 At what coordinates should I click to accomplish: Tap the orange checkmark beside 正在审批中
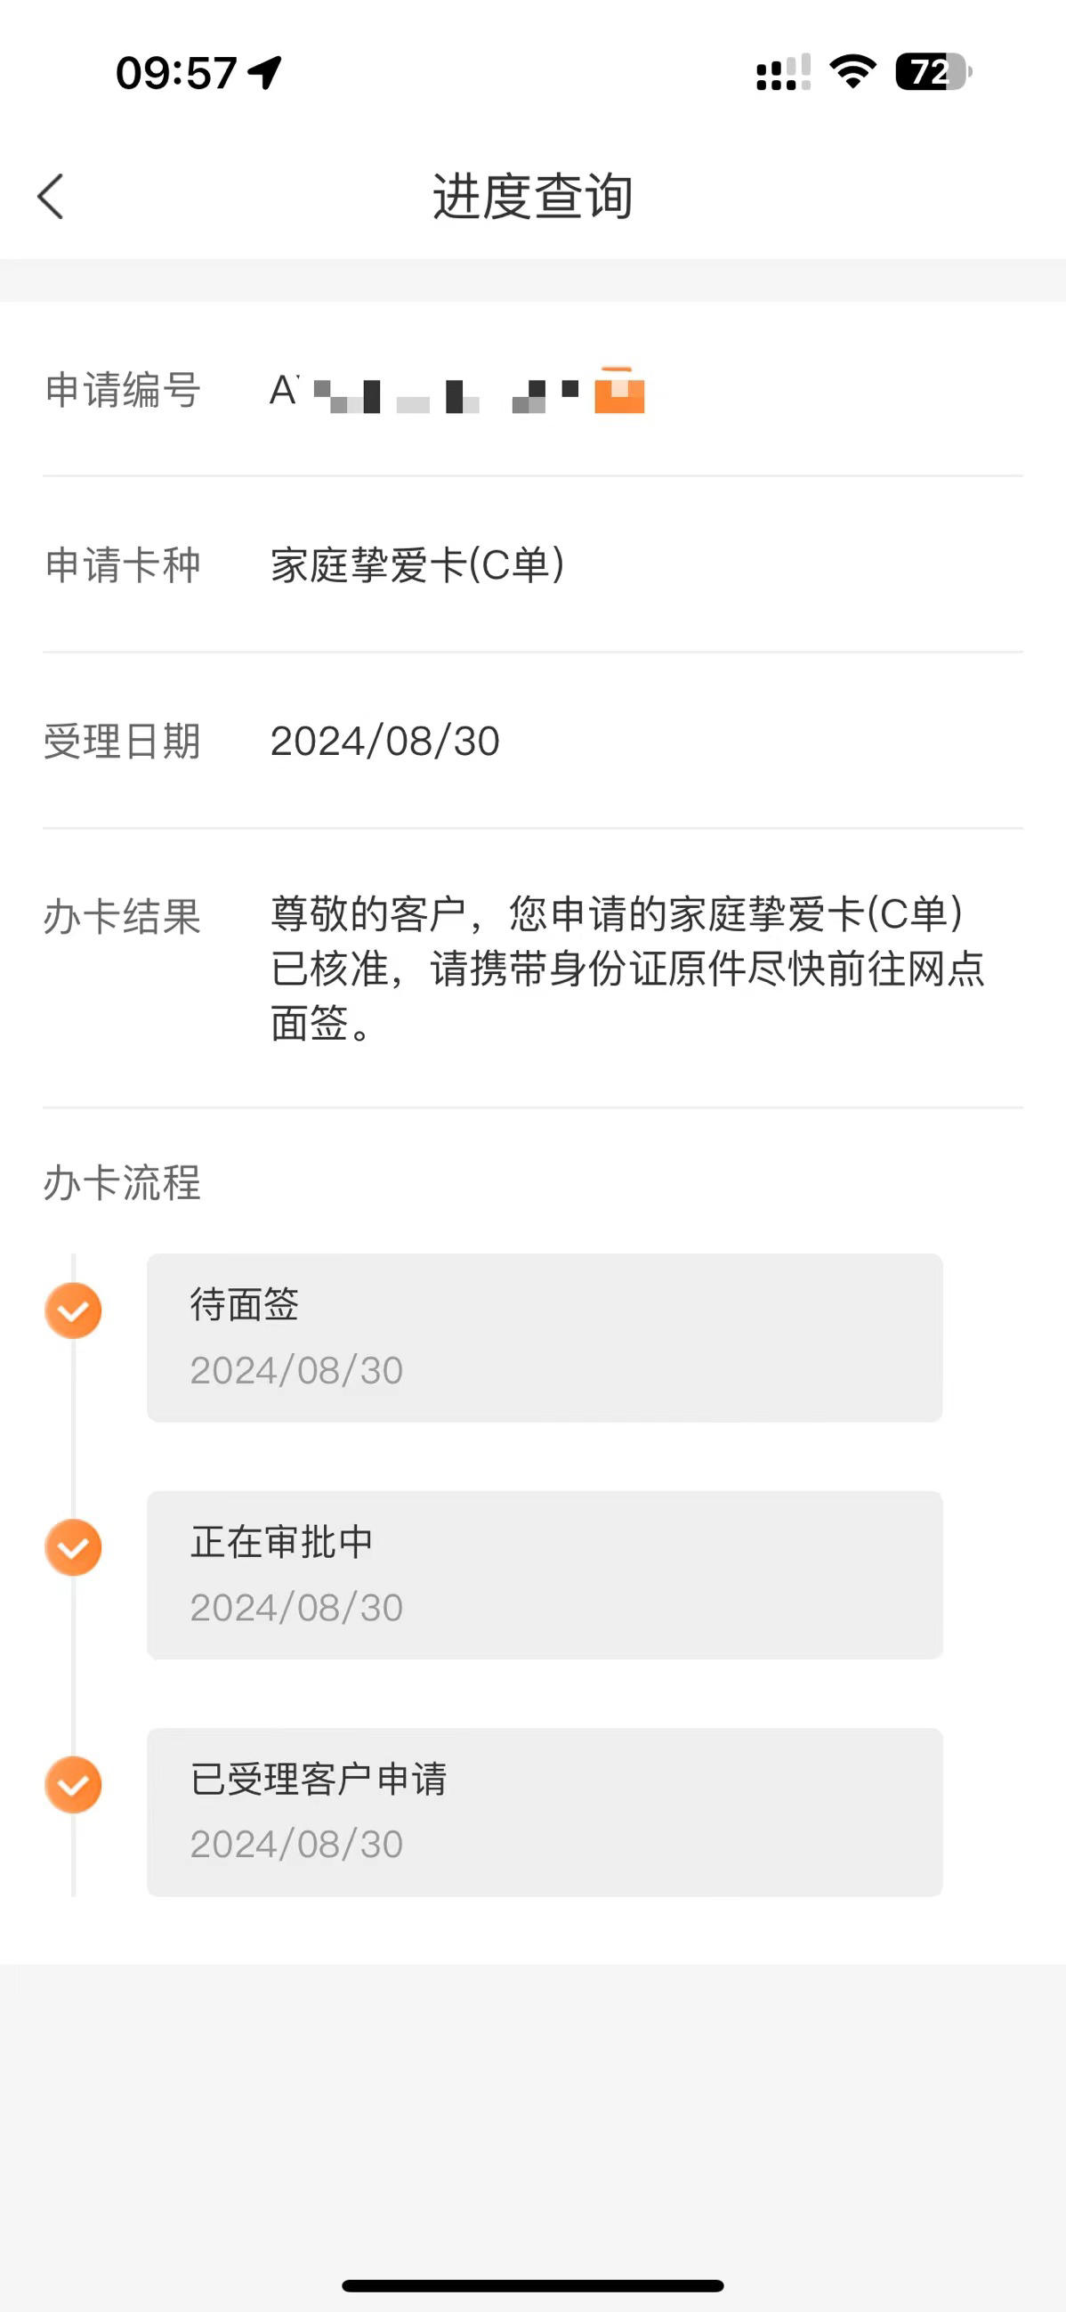point(73,1547)
